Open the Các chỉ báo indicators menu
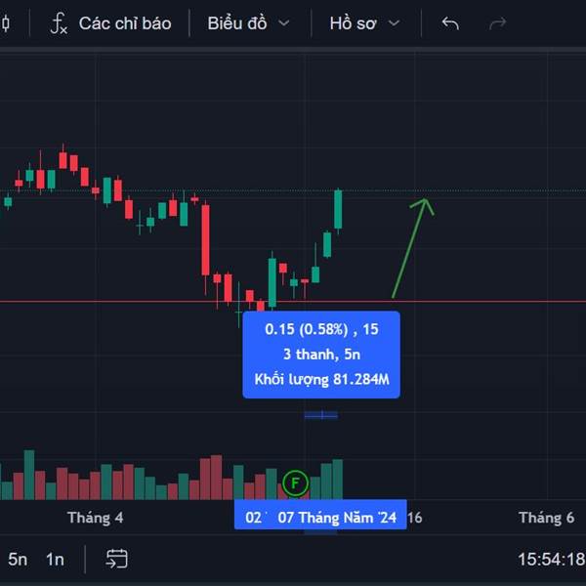This screenshot has width=586, height=586. [x=110, y=23]
